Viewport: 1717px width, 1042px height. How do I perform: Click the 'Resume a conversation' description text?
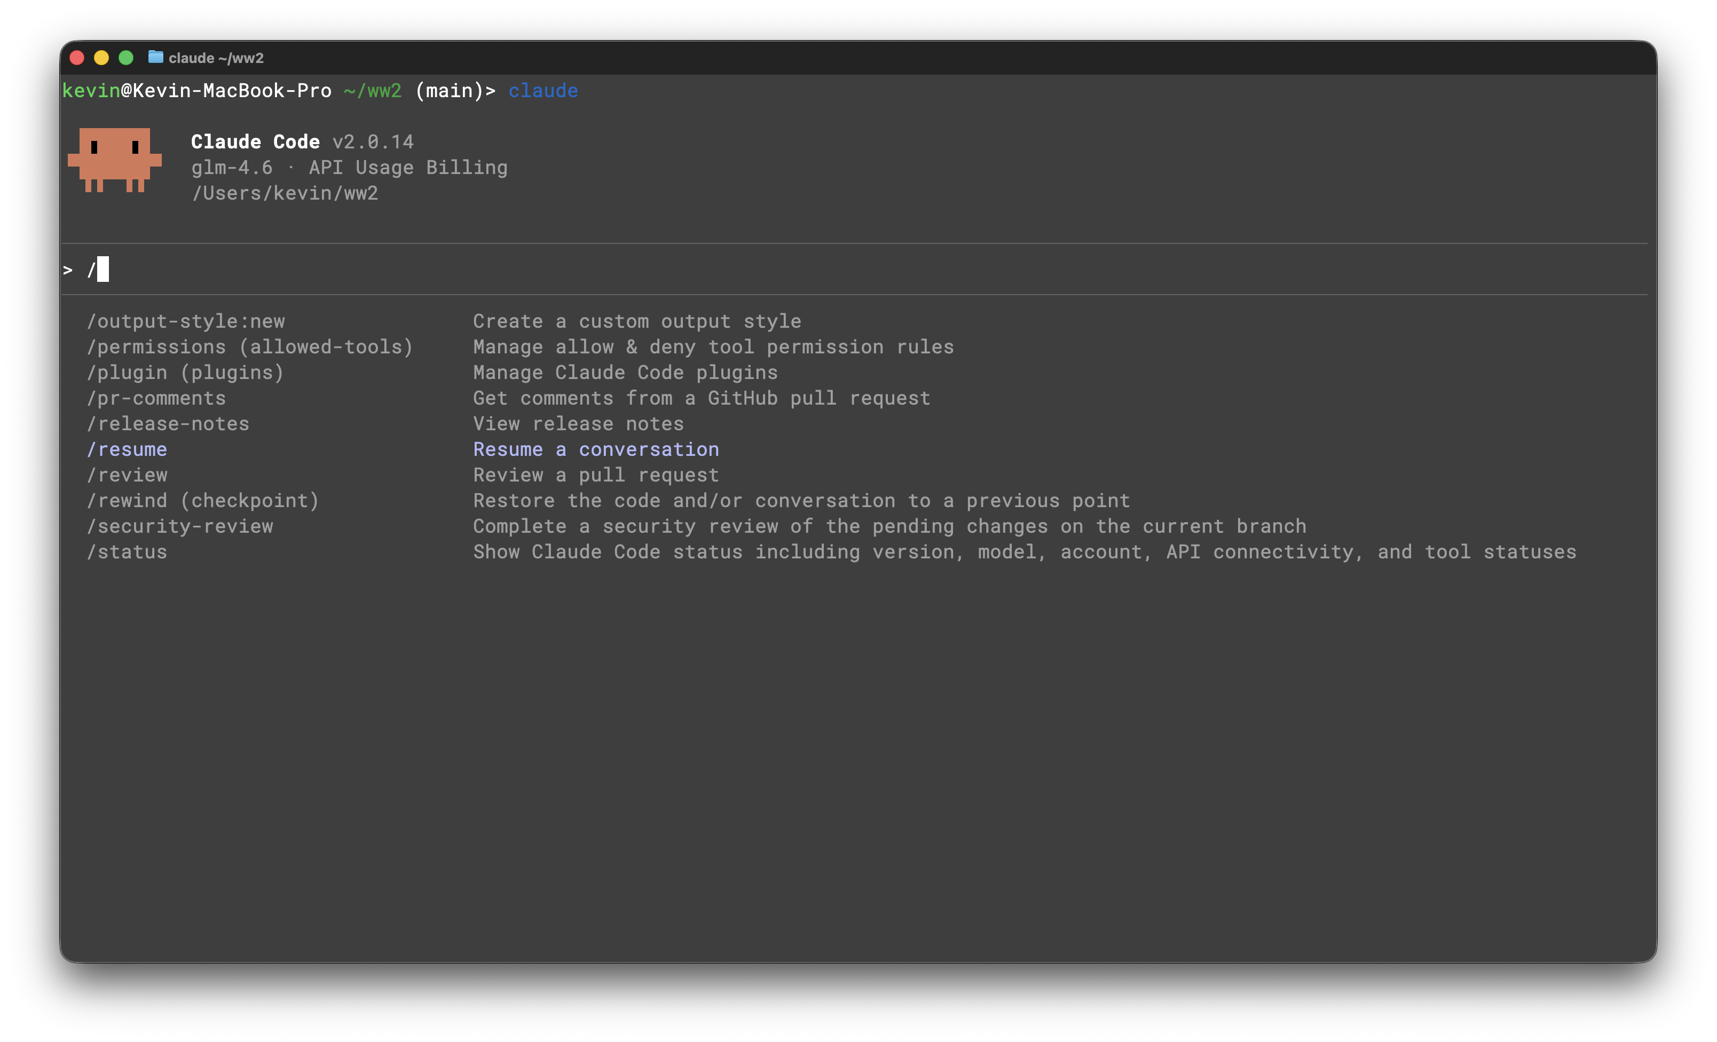pyautogui.click(x=596, y=449)
